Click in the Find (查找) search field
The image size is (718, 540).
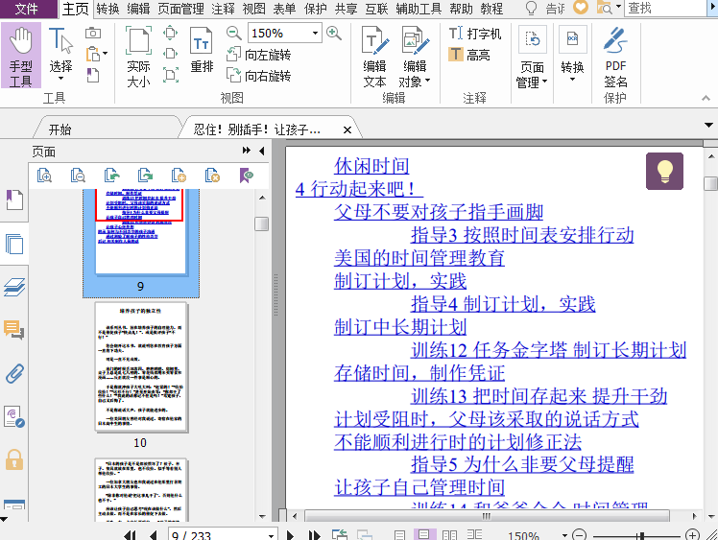[666, 9]
